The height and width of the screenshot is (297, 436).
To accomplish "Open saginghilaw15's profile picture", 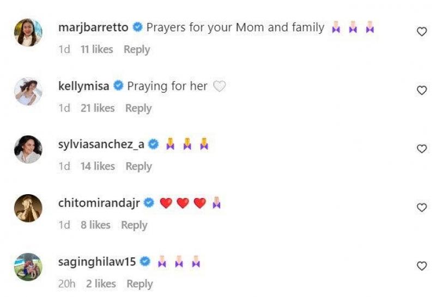I will [x=28, y=267].
